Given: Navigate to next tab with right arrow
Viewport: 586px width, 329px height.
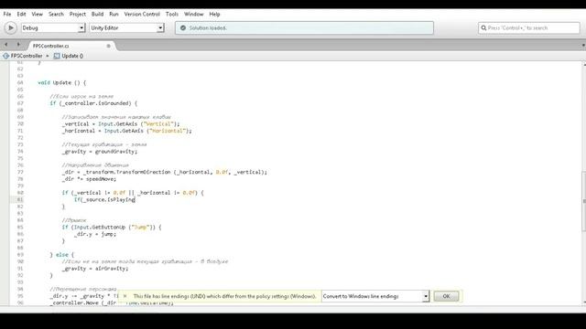Looking at the screenshot, I should tap(18, 45).
